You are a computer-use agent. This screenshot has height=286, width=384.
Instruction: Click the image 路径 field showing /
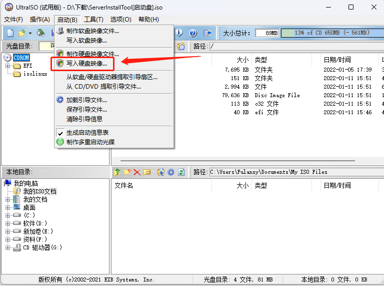(296, 47)
